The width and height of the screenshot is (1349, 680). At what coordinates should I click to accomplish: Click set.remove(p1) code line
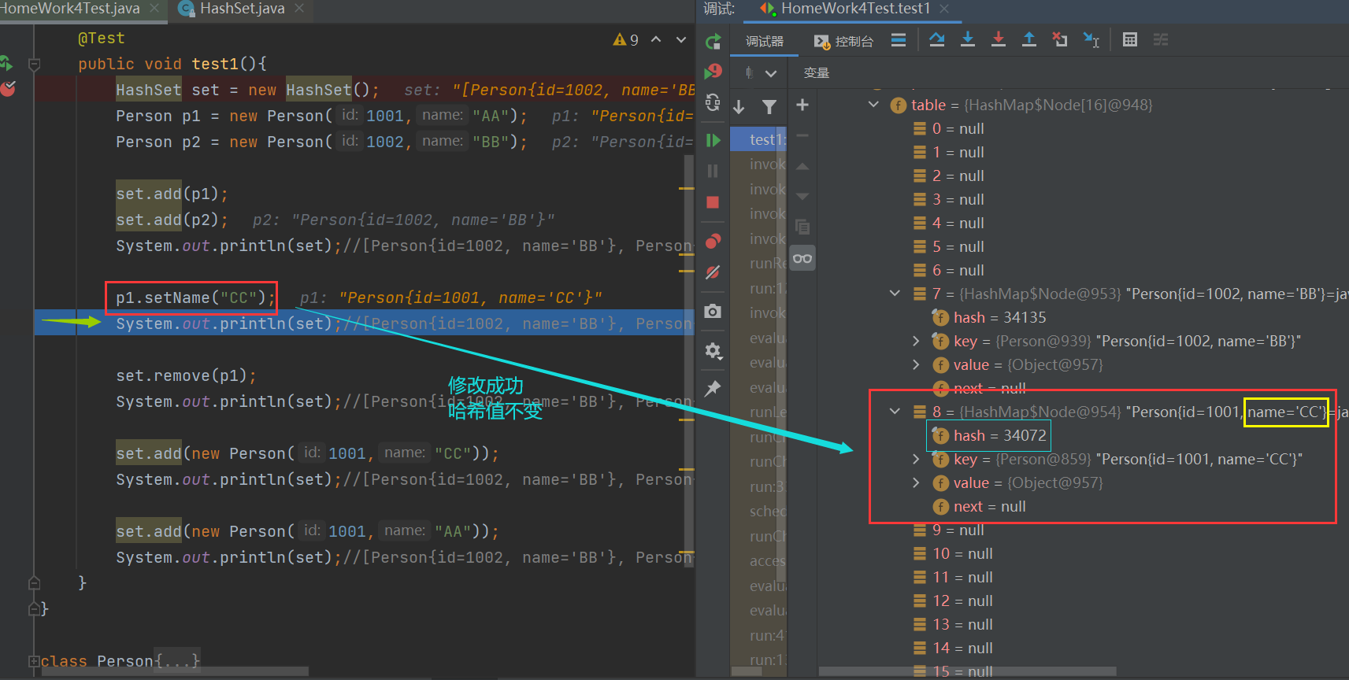click(x=186, y=375)
